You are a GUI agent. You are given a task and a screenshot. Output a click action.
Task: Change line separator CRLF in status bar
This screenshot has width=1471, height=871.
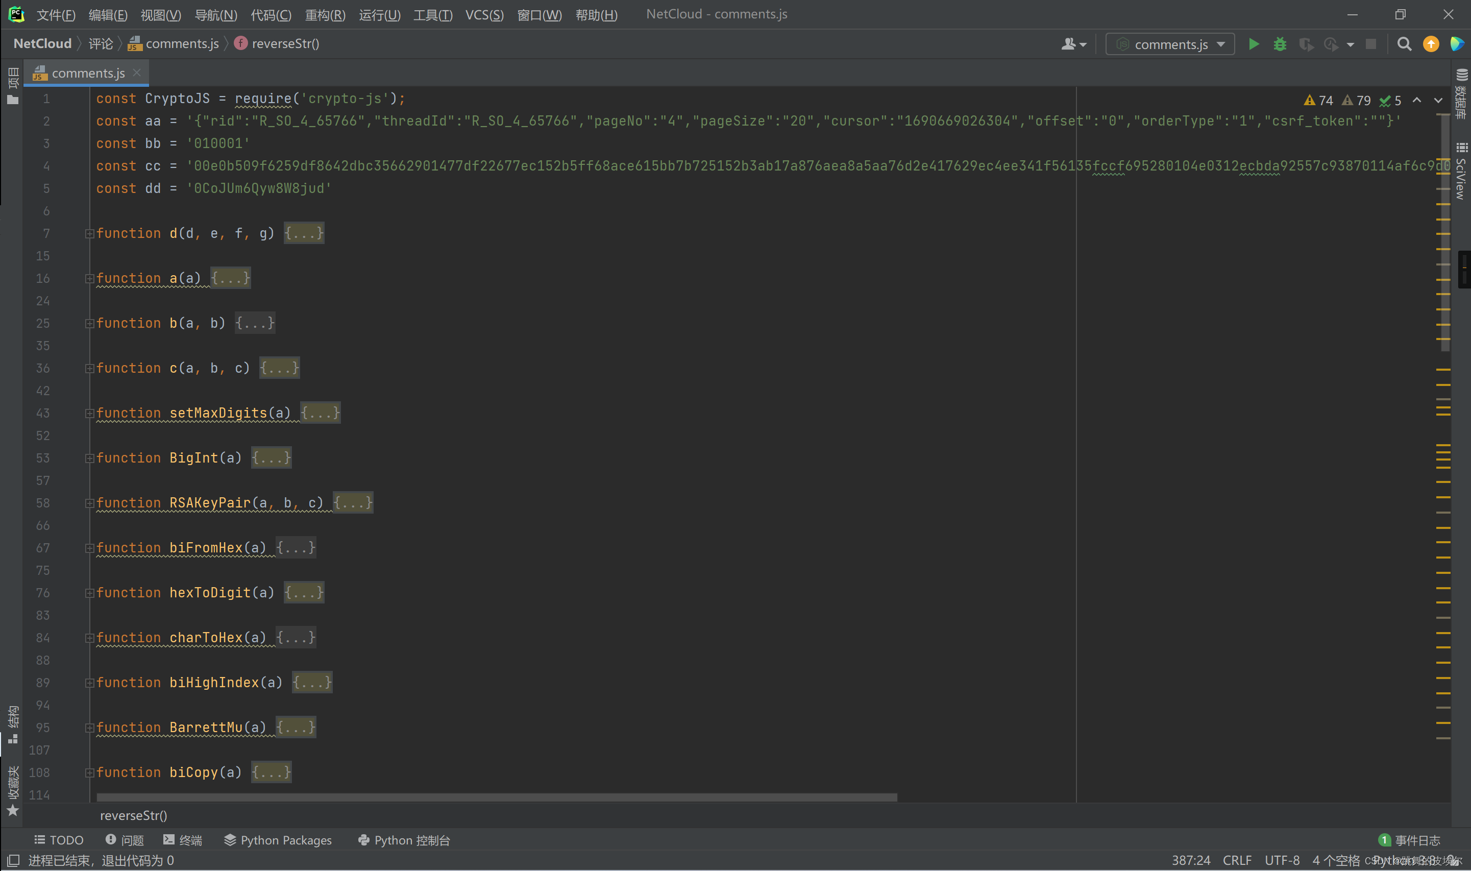(x=1237, y=860)
